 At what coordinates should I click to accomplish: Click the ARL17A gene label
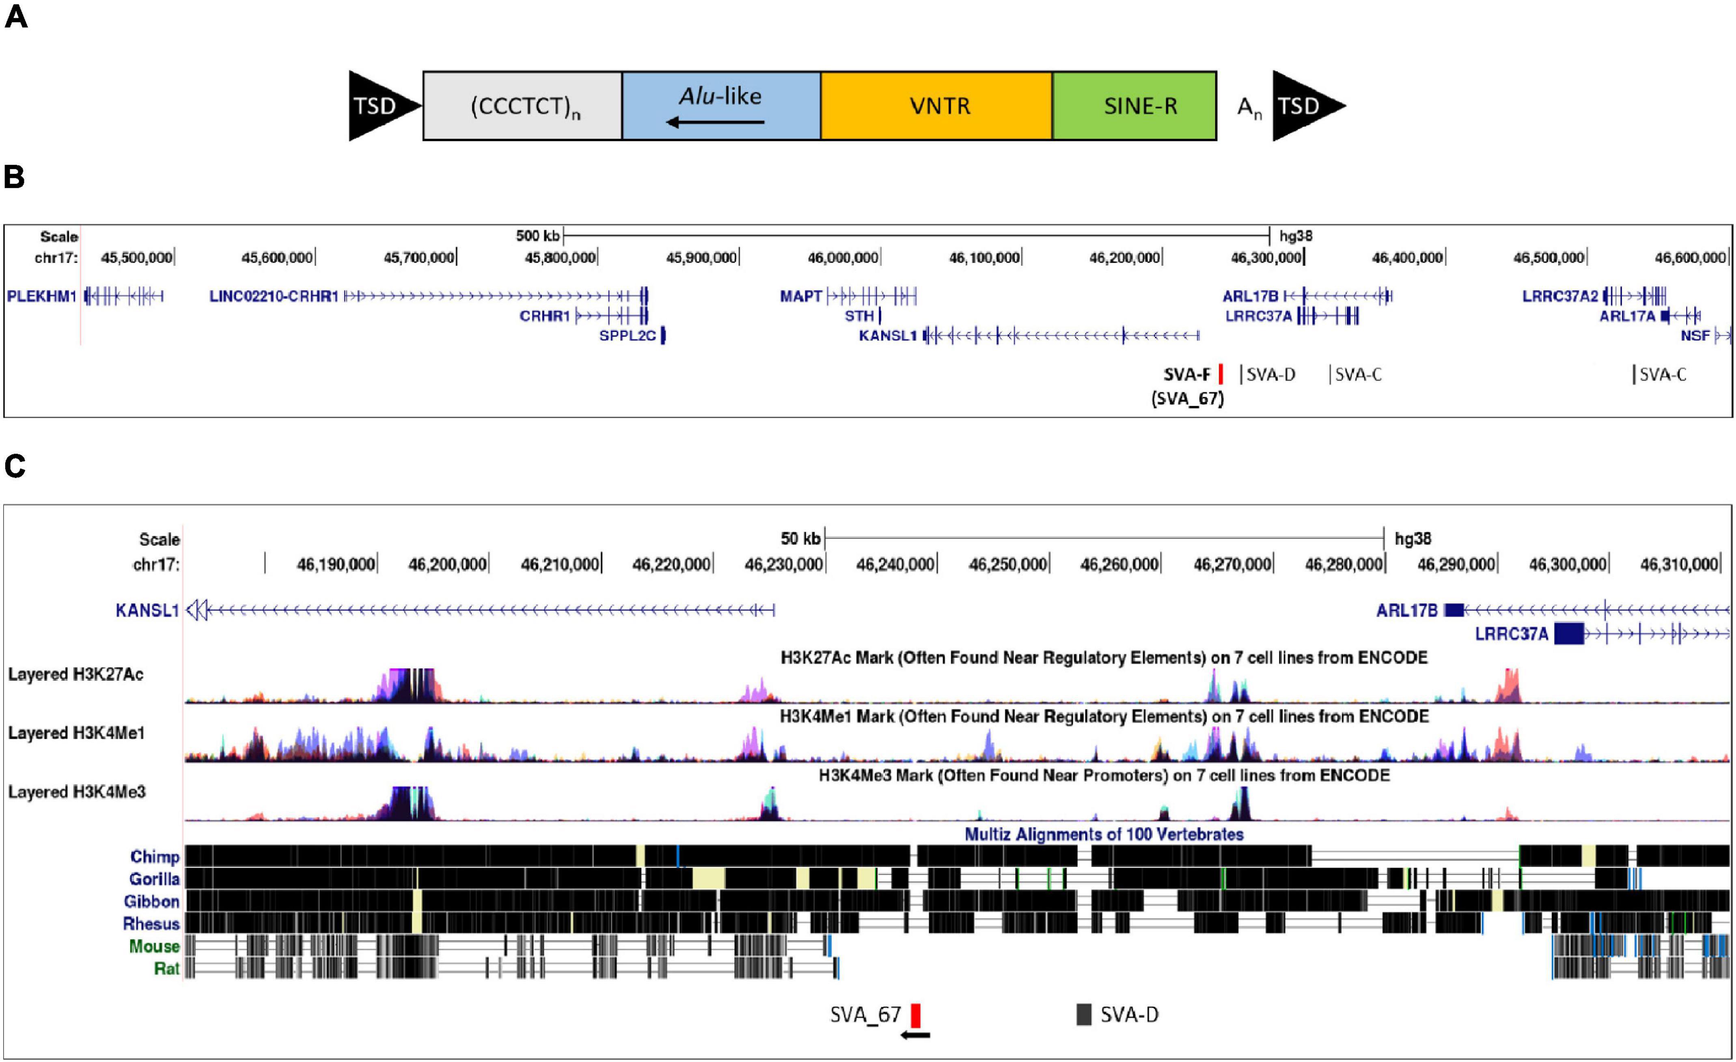tap(1628, 316)
